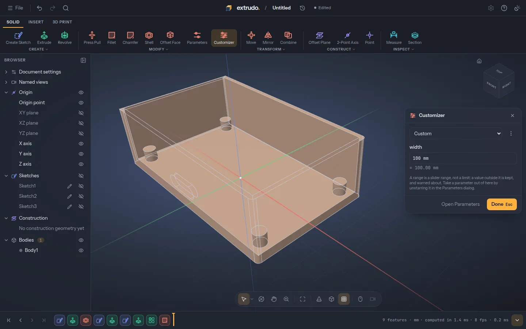Screen dimensions: 526x329
Task: Collapse the Bodies tree group
Action: 6,240
